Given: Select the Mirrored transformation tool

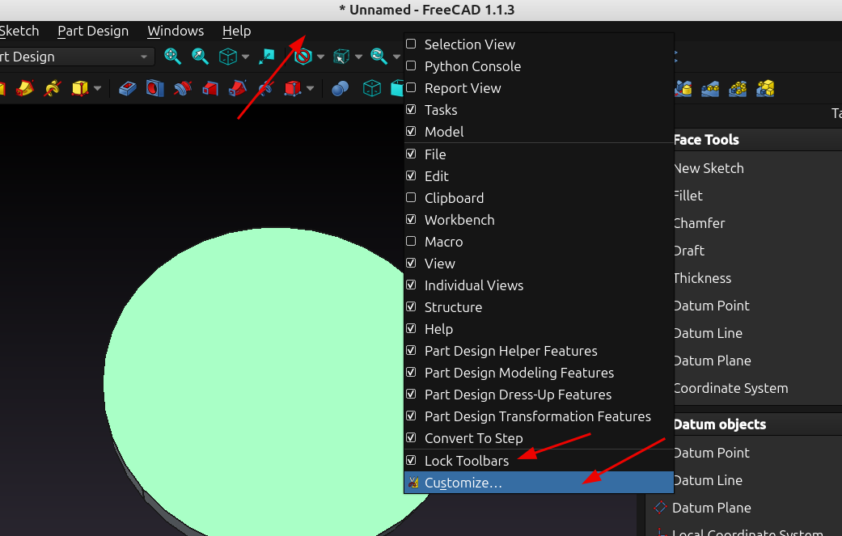Looking at the screenshot, I should click(x=683, y=88).
